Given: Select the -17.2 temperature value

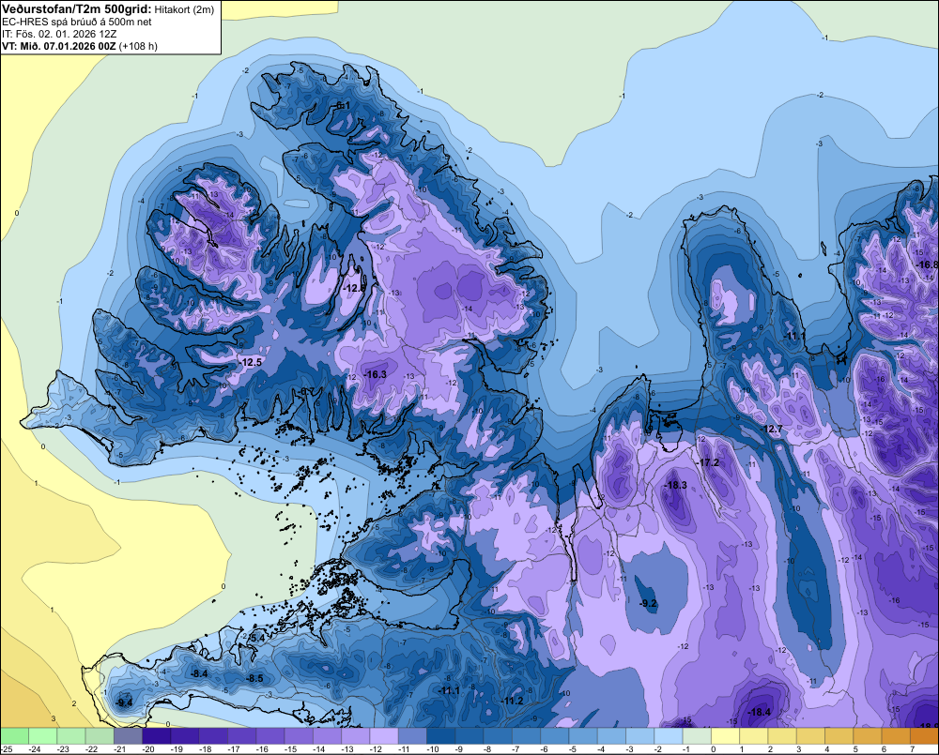Looking at the screenshot, I should pyautogui.click(x=708, y=463).
